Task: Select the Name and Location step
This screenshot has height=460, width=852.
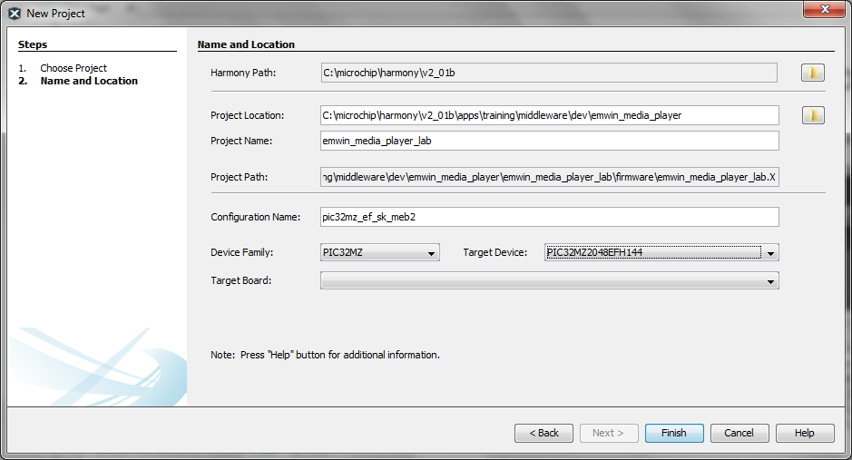Action: [x=89, y=81]
